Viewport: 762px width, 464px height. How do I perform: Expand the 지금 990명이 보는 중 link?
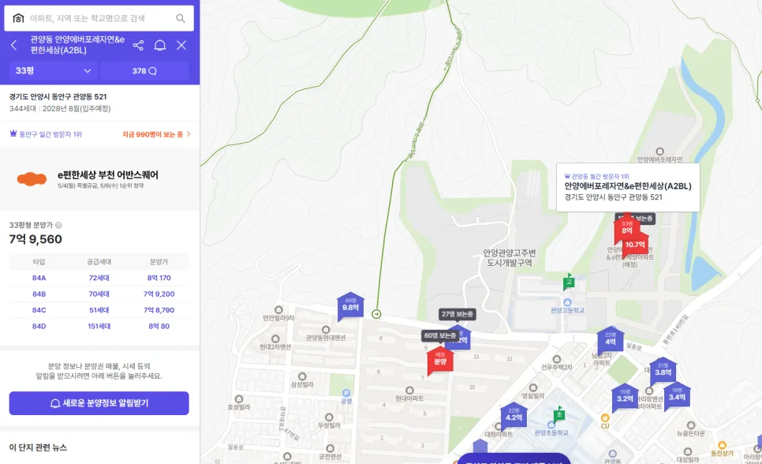pos(156,134)
